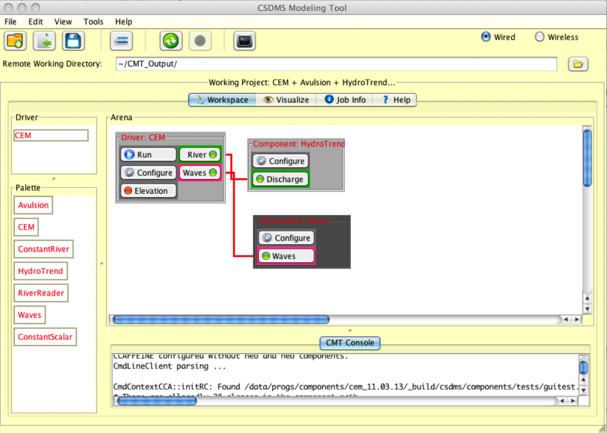
Task: Click the collapse handle above CMT Console
Action: point(350,330)
